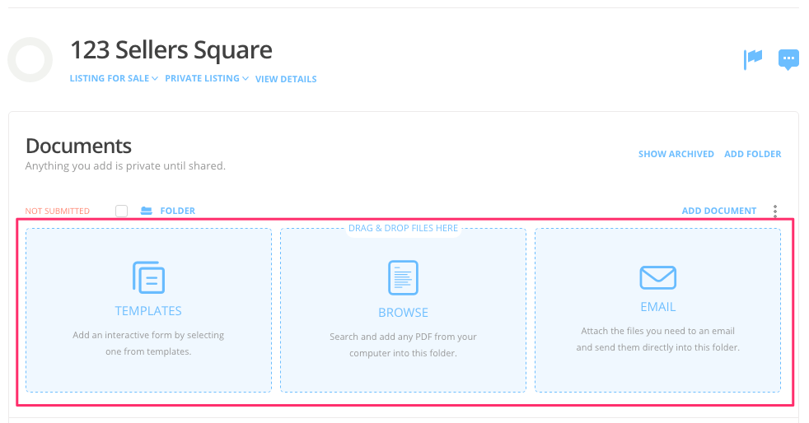Image resolution: width=809 pixels, height=423 pixels.
Task: Click the FOLDER name label
Action: [x=177, y=211]
